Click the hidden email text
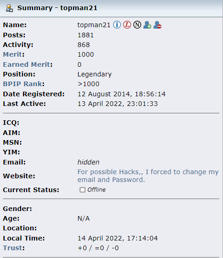The image size is (223, 258). coord(88,162)
